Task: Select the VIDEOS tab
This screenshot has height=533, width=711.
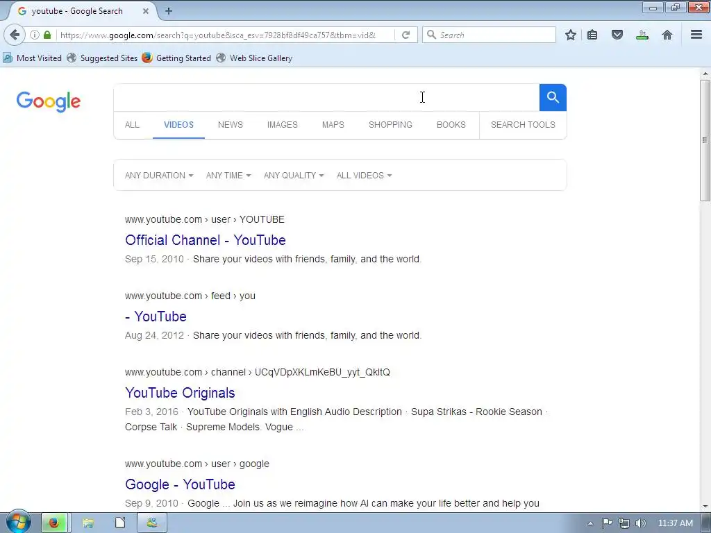Action: point(178,125)
